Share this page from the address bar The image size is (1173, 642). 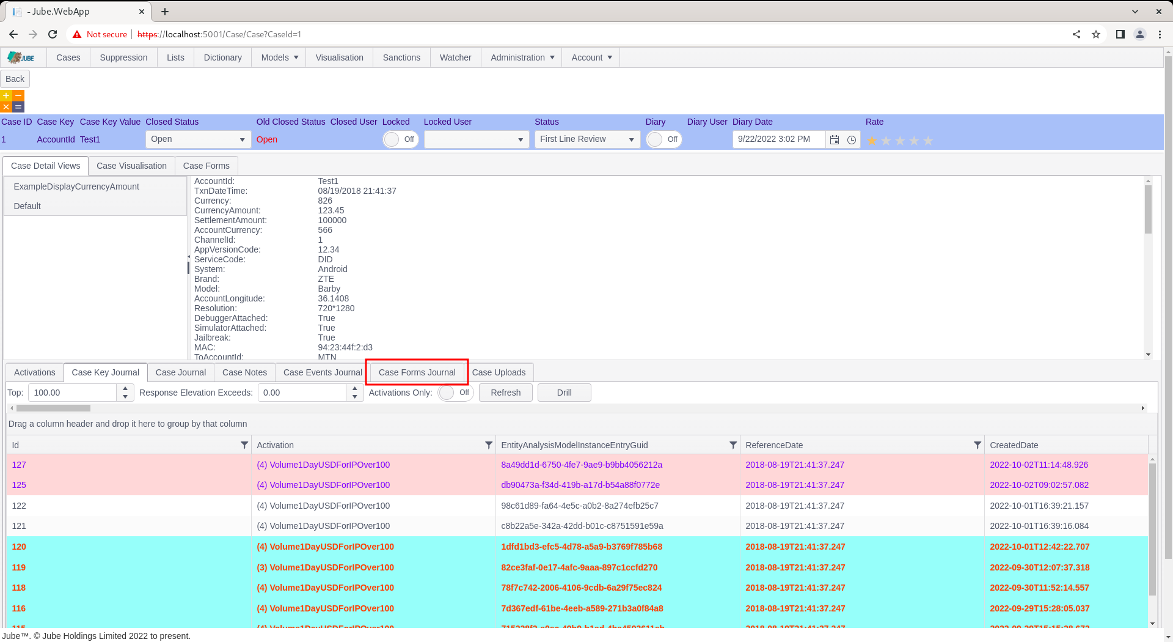click(1076, 34)
